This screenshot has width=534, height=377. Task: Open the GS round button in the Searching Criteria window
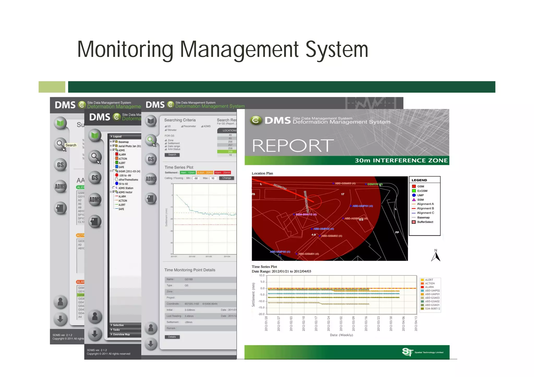151,159
